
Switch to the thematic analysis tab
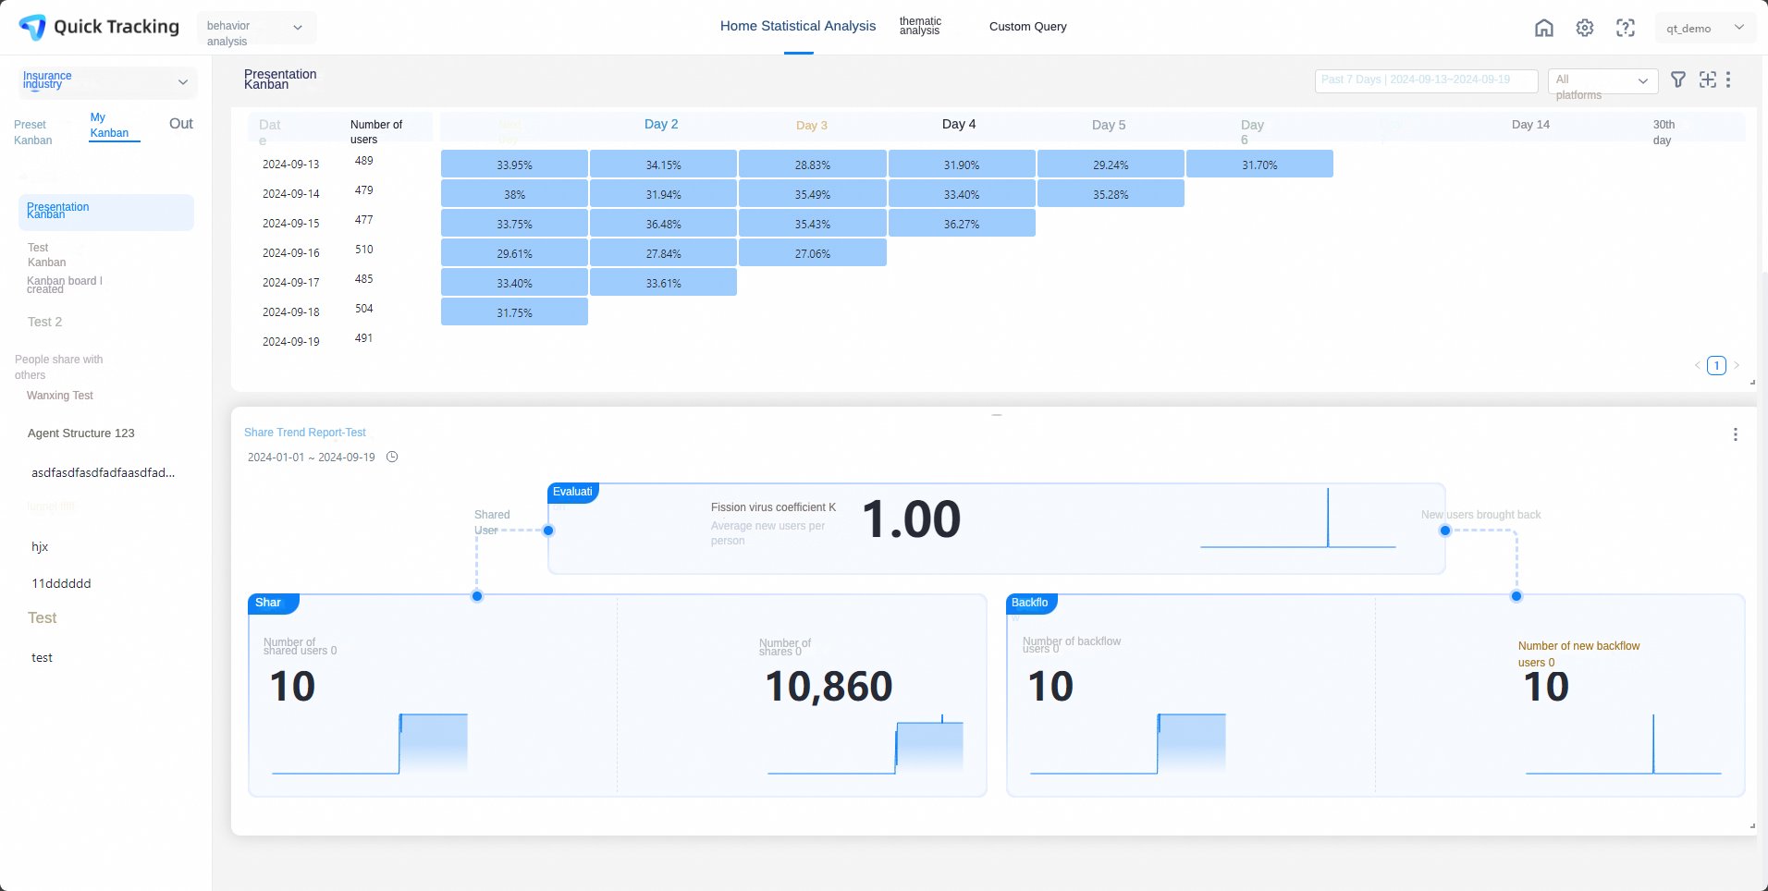[x=920, y=26]
